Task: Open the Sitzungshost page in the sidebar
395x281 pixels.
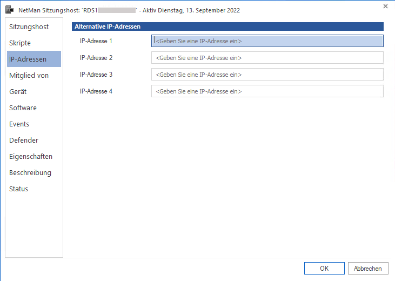Action: coord(29,26)
